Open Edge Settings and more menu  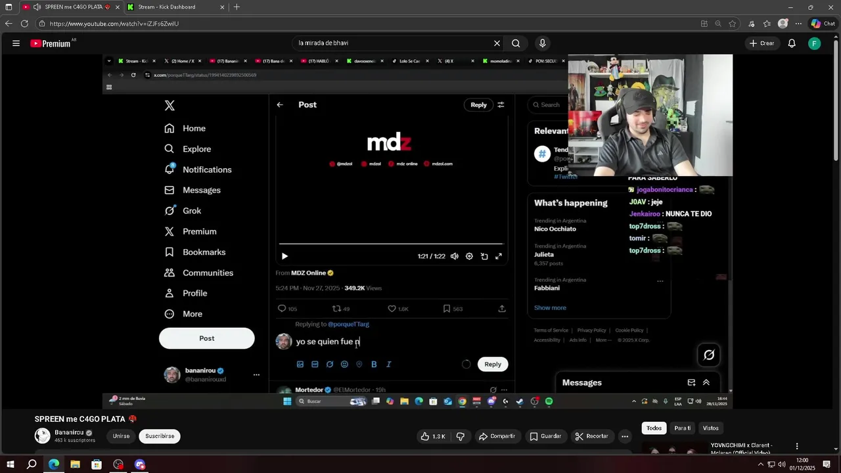798,24
